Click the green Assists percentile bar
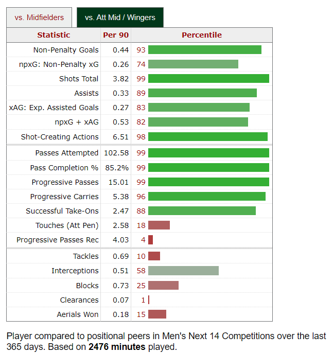Viewport: 333px width, 353px height. tap(202, 93)
